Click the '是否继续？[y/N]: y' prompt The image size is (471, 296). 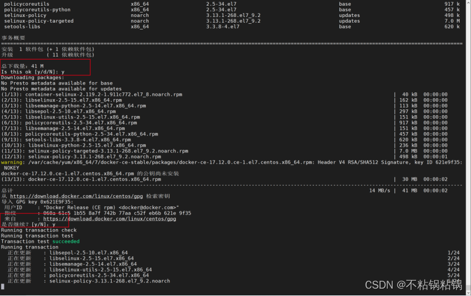[x=28, y=225]
